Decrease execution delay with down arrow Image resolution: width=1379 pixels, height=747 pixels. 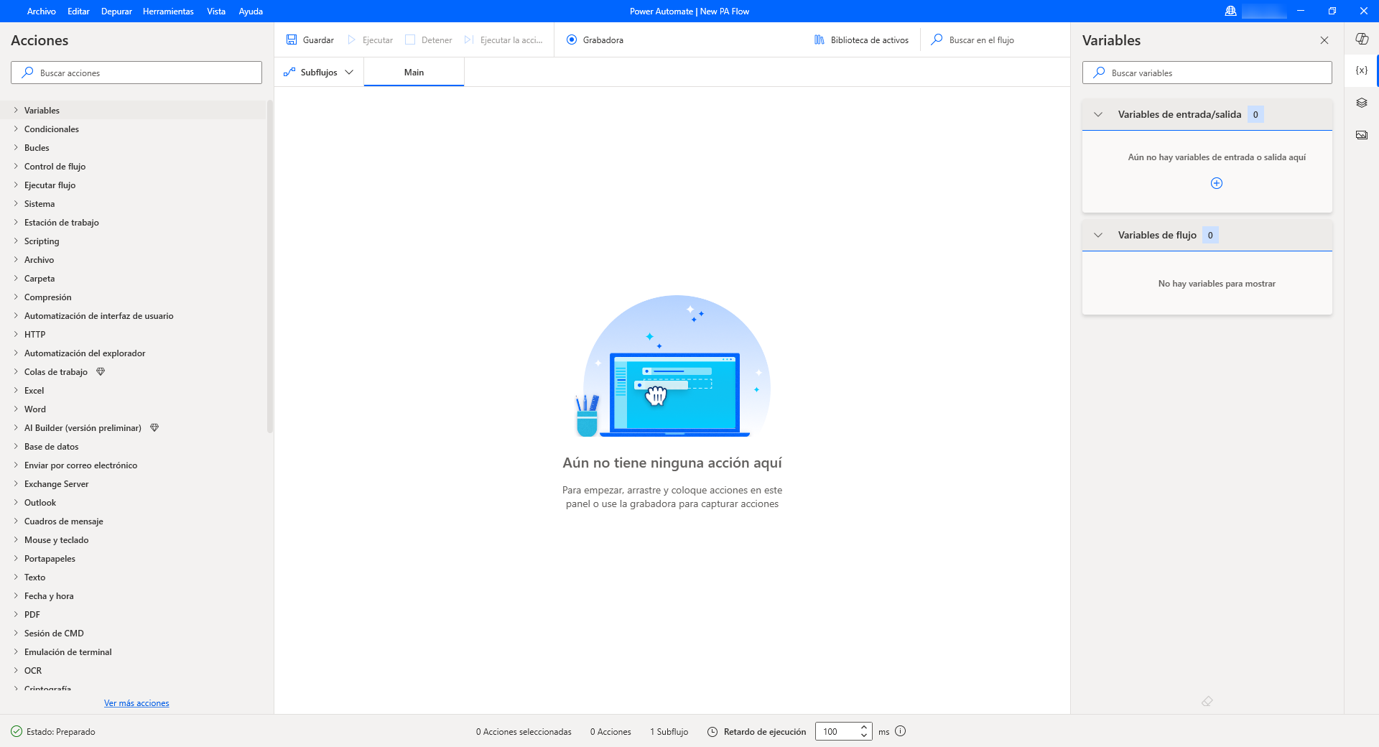point(864,736)
